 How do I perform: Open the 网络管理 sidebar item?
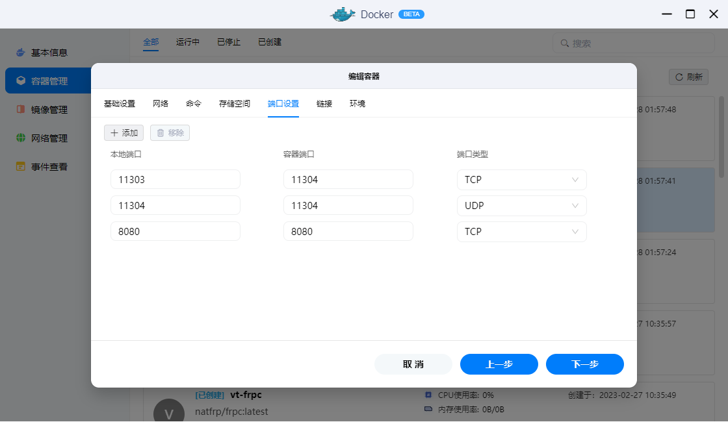coord(49,138)
